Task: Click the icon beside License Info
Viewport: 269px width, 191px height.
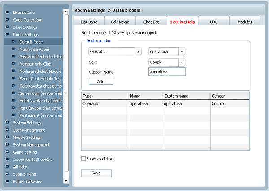Action: click(x=7, y=13)
